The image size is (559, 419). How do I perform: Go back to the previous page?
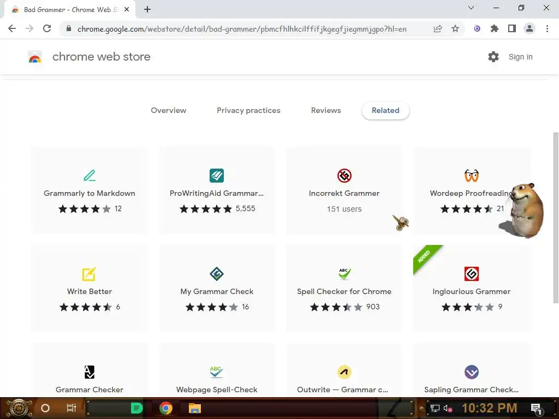click(12, 28)
